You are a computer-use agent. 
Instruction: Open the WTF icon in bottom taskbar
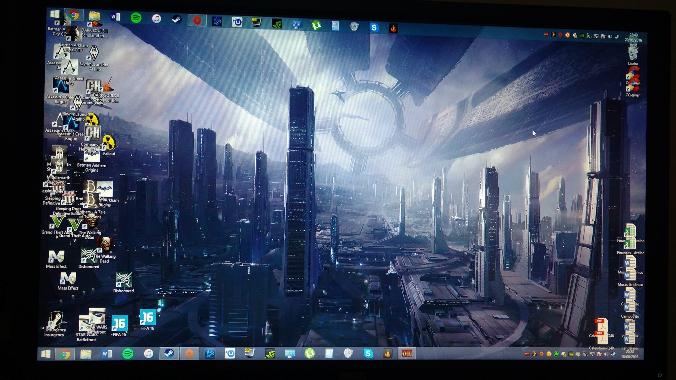click(x=407, y=354)
